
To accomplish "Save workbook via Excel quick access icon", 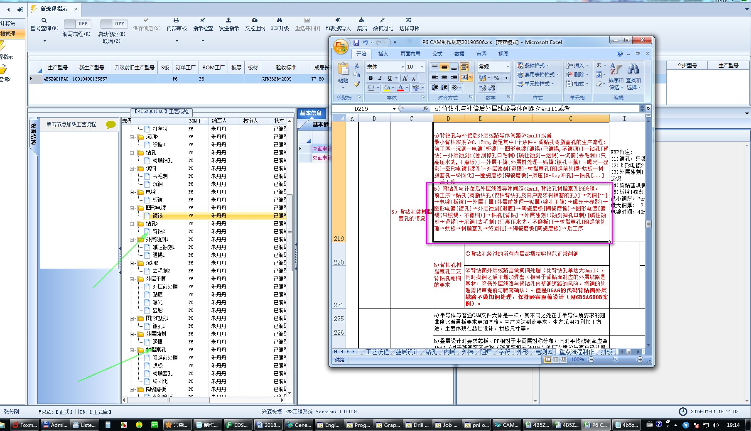I will click(356, 42).
